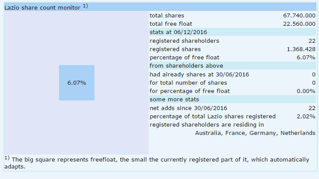The width and height of the screenshot is (319, 179).
Task: Click the footnote marker beside the title
Action: point(85,6)
